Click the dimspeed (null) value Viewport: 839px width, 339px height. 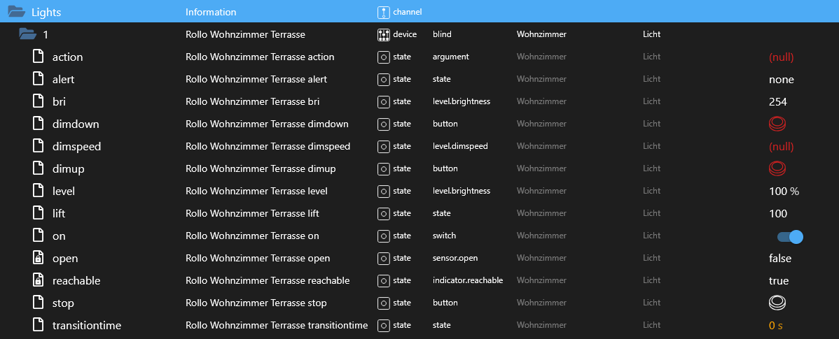781,146
